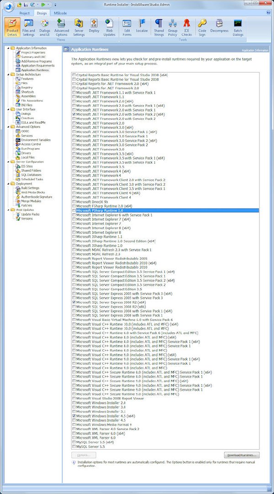Uncheck .NET Framework 2.0 with Service Pack 2 (x64)
Image resolution: width=274 pixels, height=494 pixels.
pyautogui.click(x=74, y=114)
